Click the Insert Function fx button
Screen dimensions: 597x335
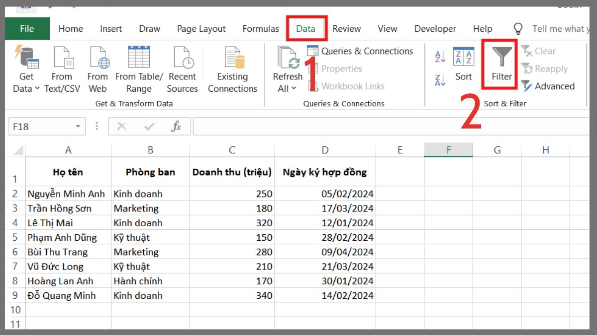coord(175,126)
